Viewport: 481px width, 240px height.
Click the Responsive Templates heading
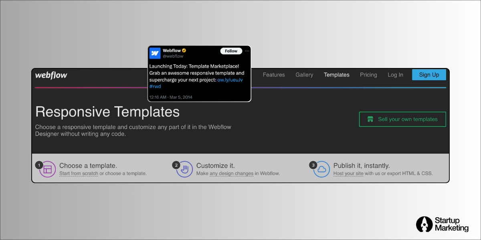[107, 112]
